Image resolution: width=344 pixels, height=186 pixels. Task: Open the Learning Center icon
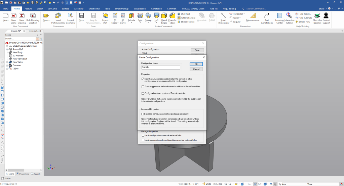(279, 16)
